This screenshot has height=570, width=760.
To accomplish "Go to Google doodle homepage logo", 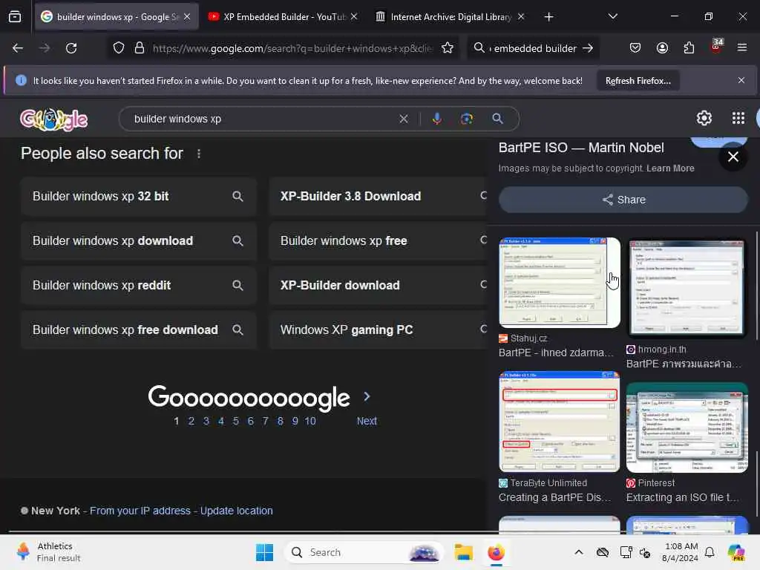I will (x=53, y=119).
